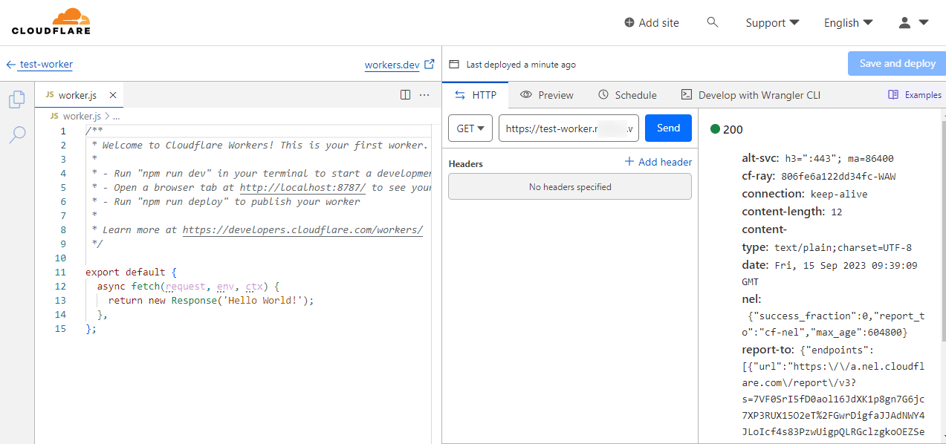This screenshot has width=946, height=444.
Task: Click the Headers section label
Action: tap(466, 163)
